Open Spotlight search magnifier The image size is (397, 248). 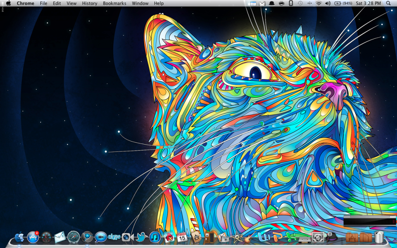[x=388, y=3]
